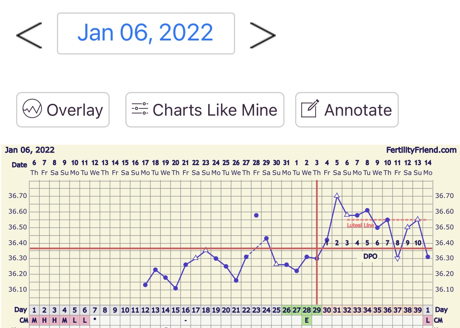This screenshot has height=328, width=460.
Task: Click the Overlay waveform icon
Action: point(32,109)
